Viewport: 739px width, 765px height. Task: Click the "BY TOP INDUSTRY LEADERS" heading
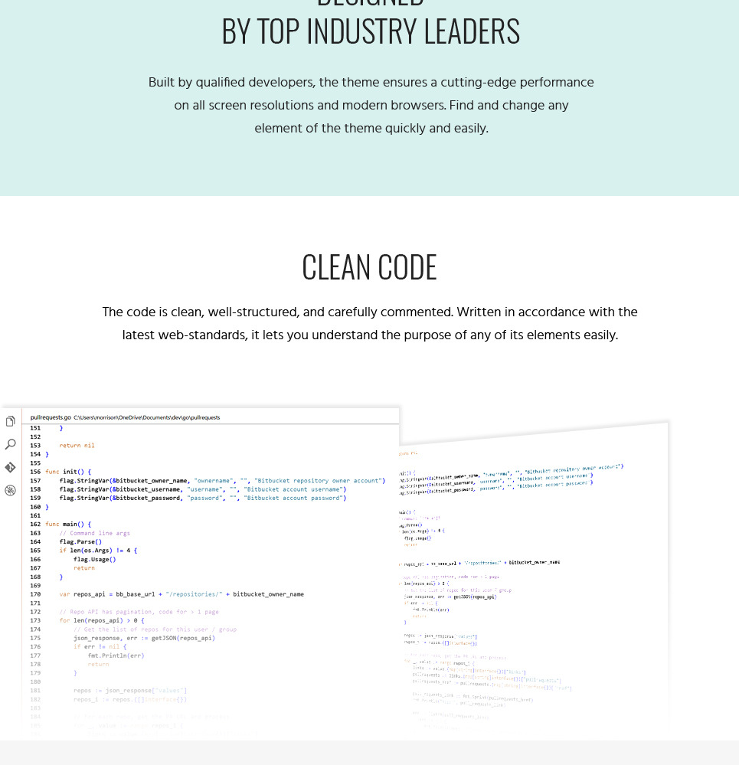(371, 31)
